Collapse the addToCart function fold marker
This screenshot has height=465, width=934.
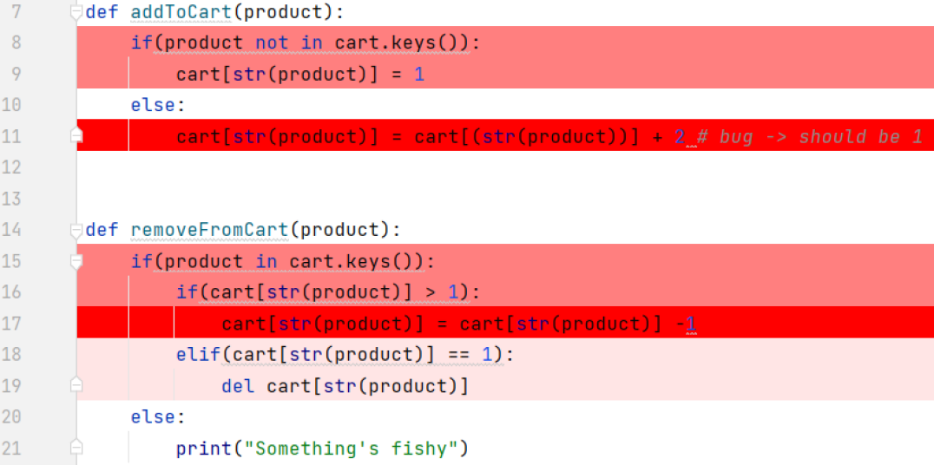point(77,13)
